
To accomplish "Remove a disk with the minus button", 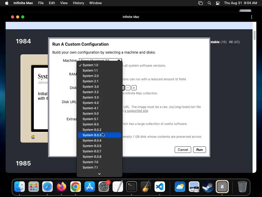I will [128, 88].
